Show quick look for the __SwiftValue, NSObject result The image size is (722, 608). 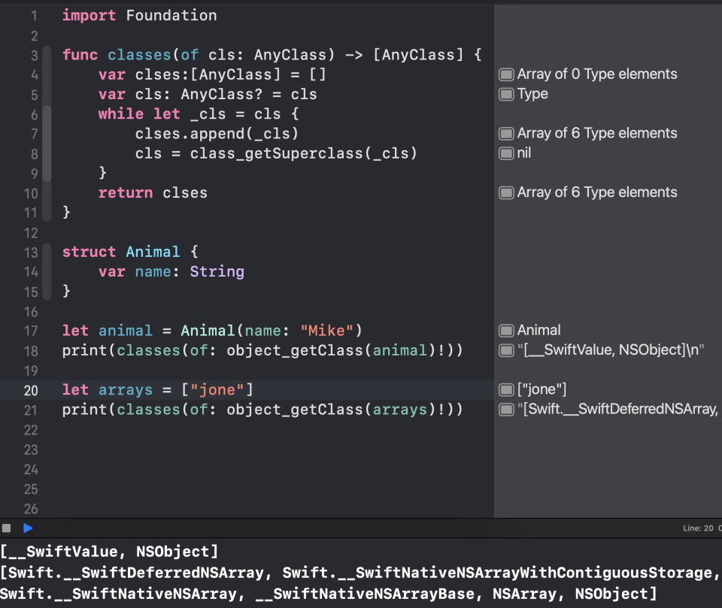[x=506, y=350]
